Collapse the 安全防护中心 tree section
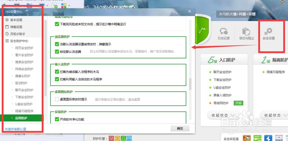288x141 pixels. (x=7, y=41)
